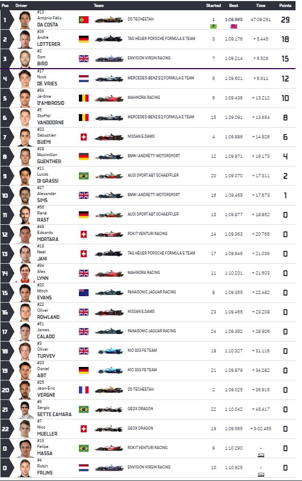Viewport: 302px width, 481px height.
Task: Click Sérgio Sette Camara's portrait thumbnail
Action: click(25, 409)
